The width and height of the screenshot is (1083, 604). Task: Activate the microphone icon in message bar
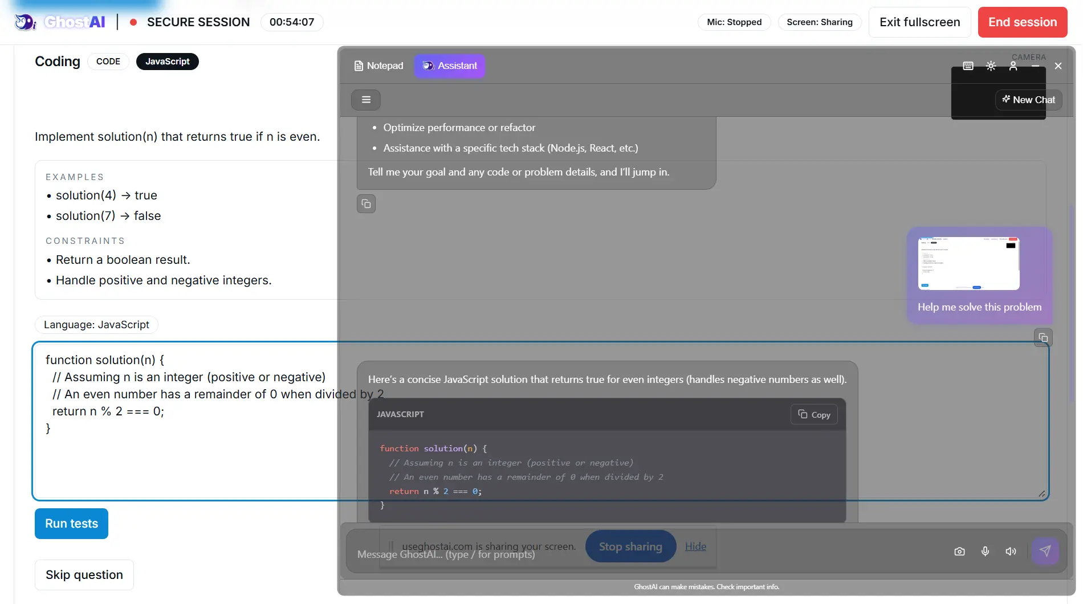(985, 552)
